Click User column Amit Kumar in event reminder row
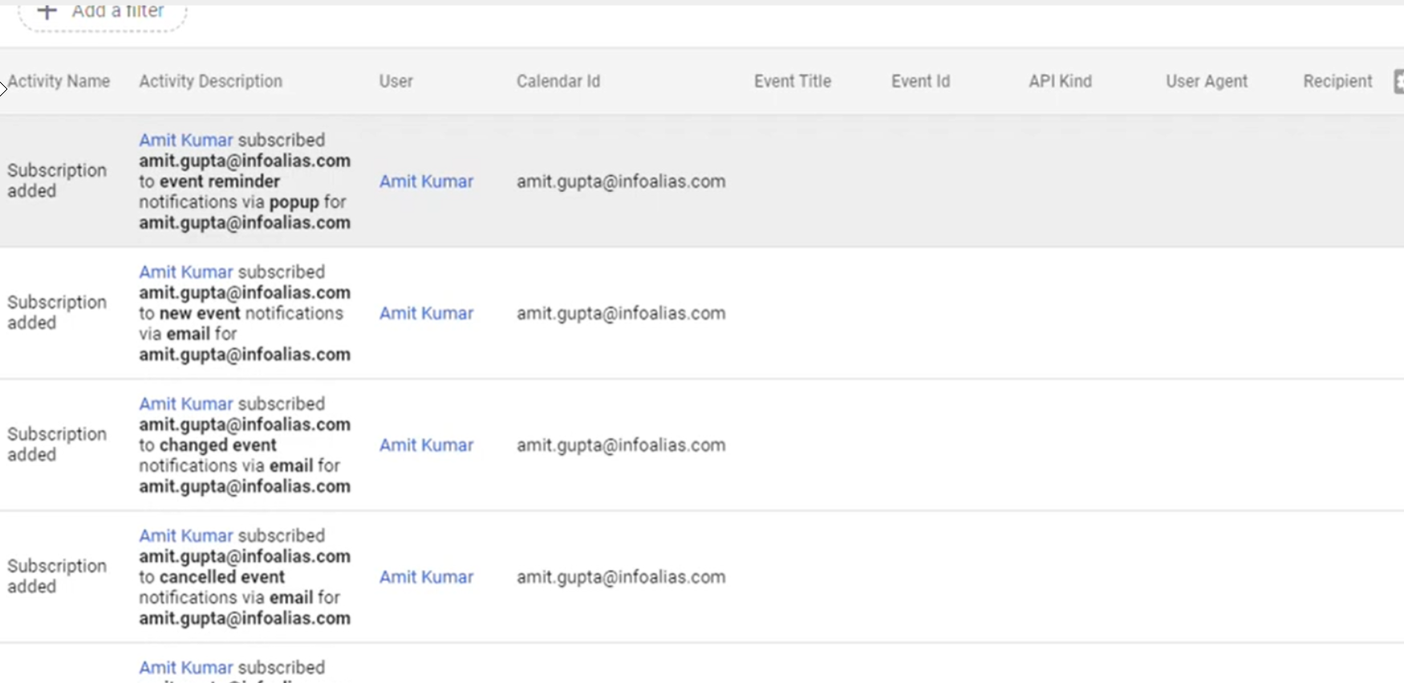 (x=427, y=181)
